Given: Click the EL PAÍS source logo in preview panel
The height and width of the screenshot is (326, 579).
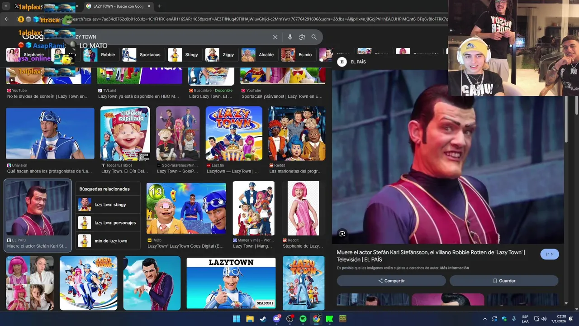Looking at the screenshot, I should coord(342,62).
